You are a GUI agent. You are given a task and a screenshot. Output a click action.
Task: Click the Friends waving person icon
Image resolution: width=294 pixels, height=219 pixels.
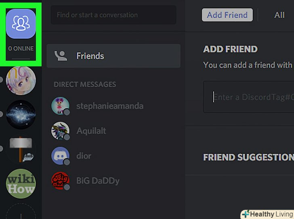pos(61,56)
